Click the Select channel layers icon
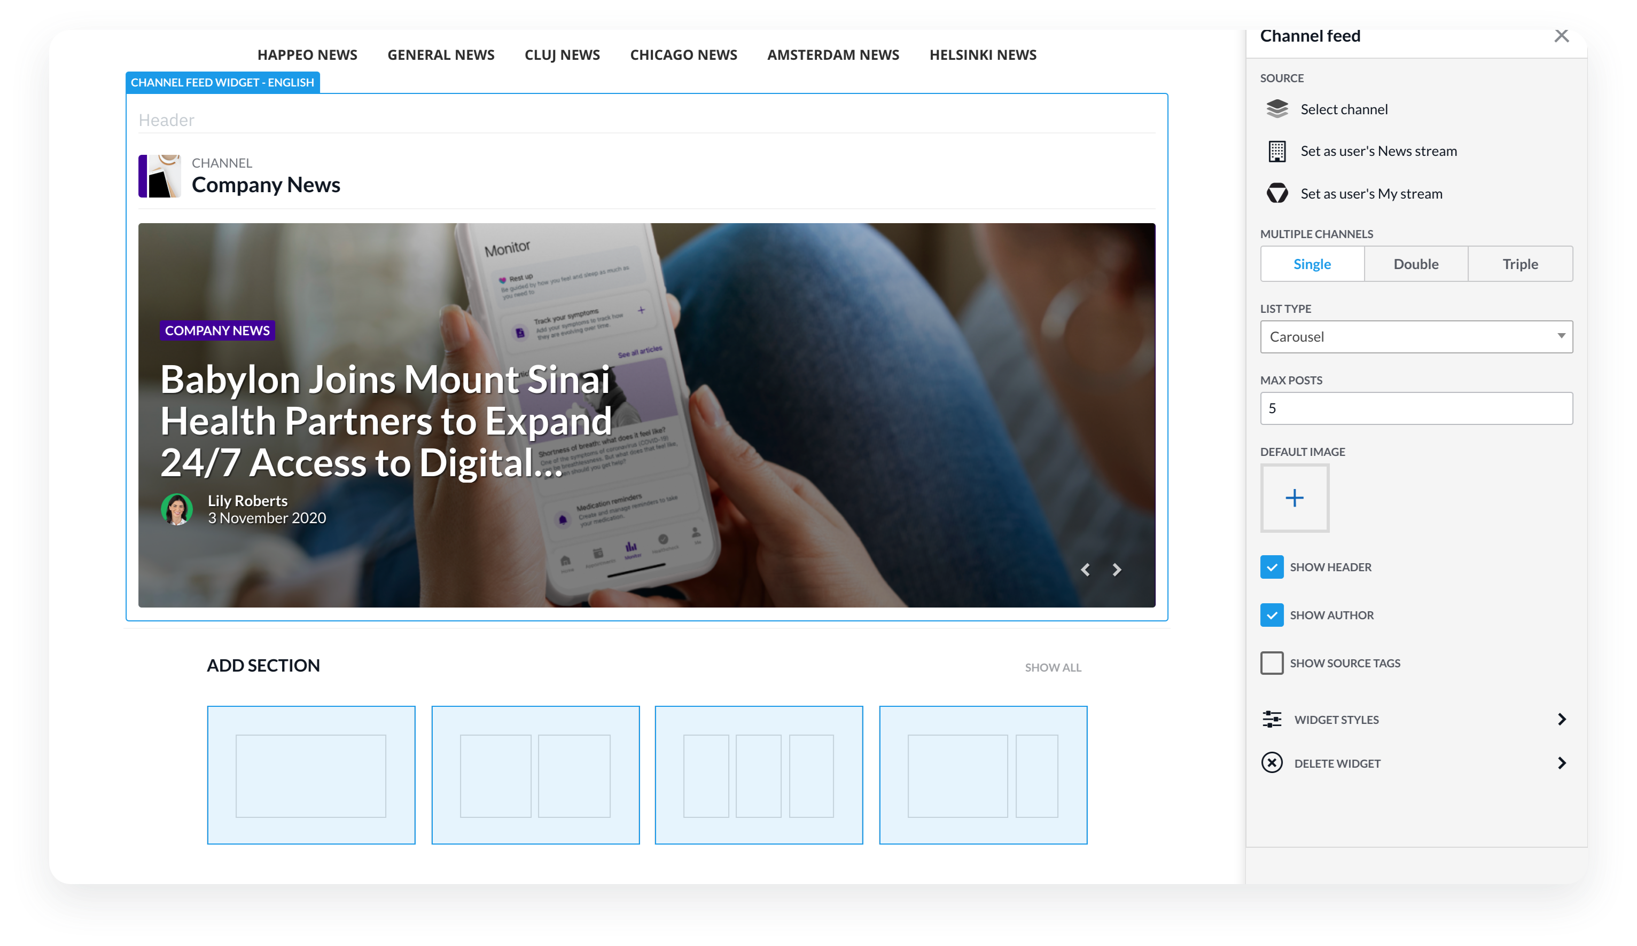Viewport: 1637px width, 946px height. point(1276,109)
